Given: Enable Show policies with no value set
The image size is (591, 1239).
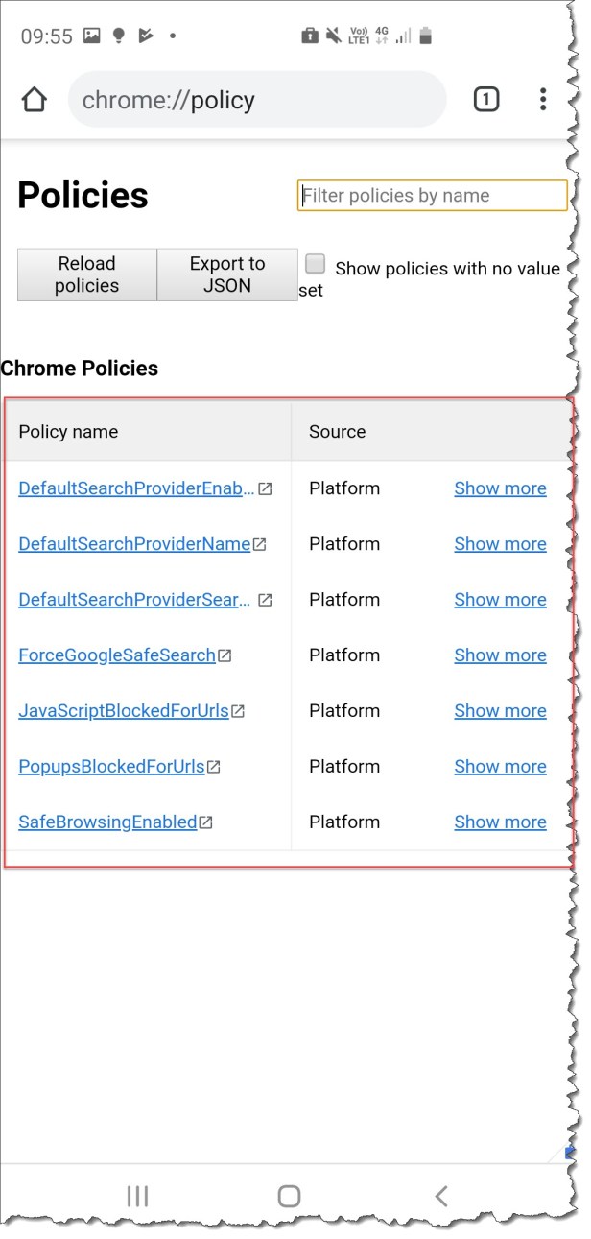Looking at the screenshot, I should (316, 263).
